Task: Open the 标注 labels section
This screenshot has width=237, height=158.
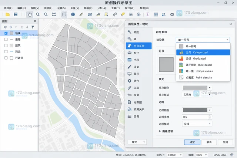Action: (x=139, y=53)
